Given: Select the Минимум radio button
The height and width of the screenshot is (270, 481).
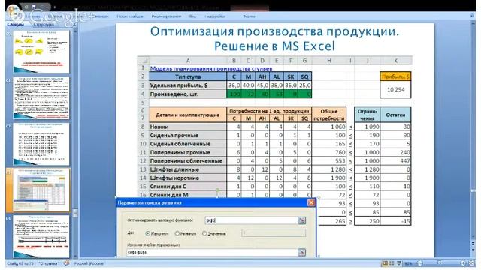Looking at the screenshot, I should [177, 233].
